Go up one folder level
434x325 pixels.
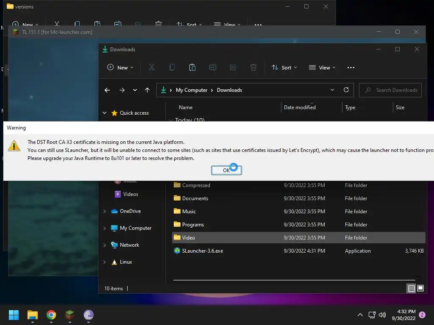click(x=147, y=90)
